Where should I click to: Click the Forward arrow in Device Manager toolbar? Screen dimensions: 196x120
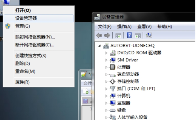(x=107, y=35)
